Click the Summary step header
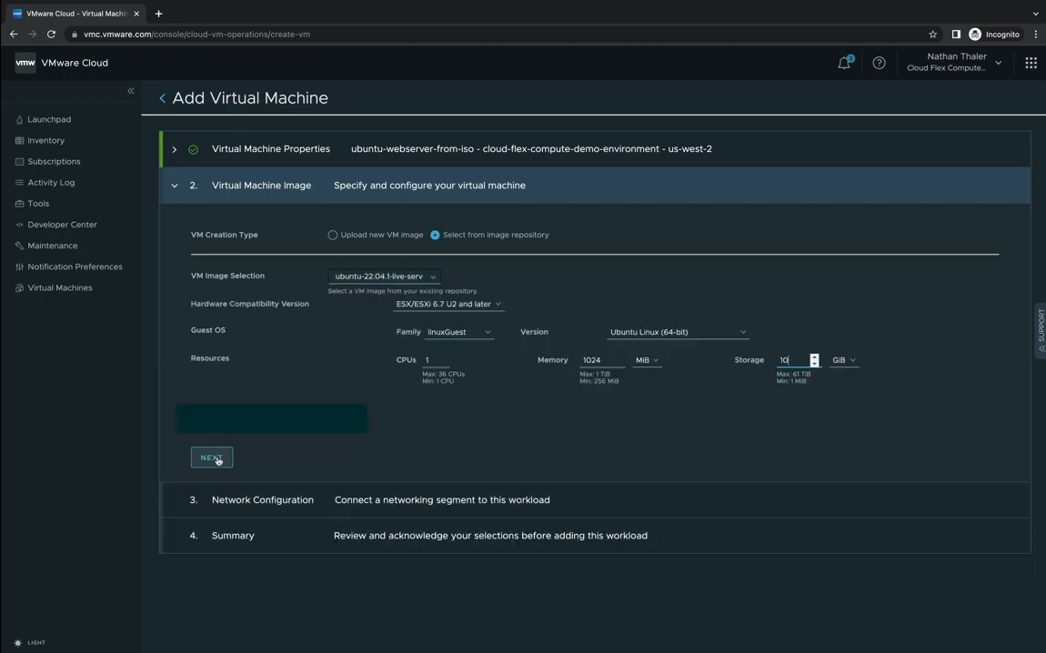1046x653 pixels. pos(595,536)
